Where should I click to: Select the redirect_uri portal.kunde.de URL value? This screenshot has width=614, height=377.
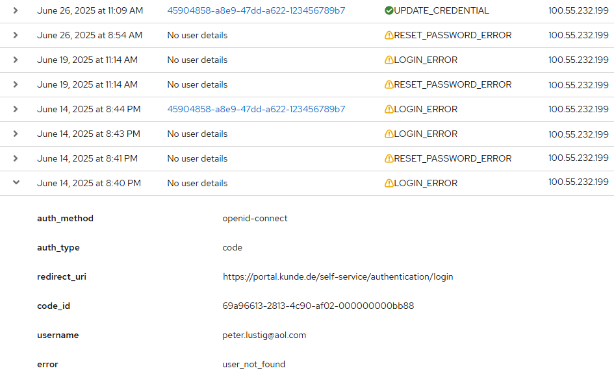point(338,277)
